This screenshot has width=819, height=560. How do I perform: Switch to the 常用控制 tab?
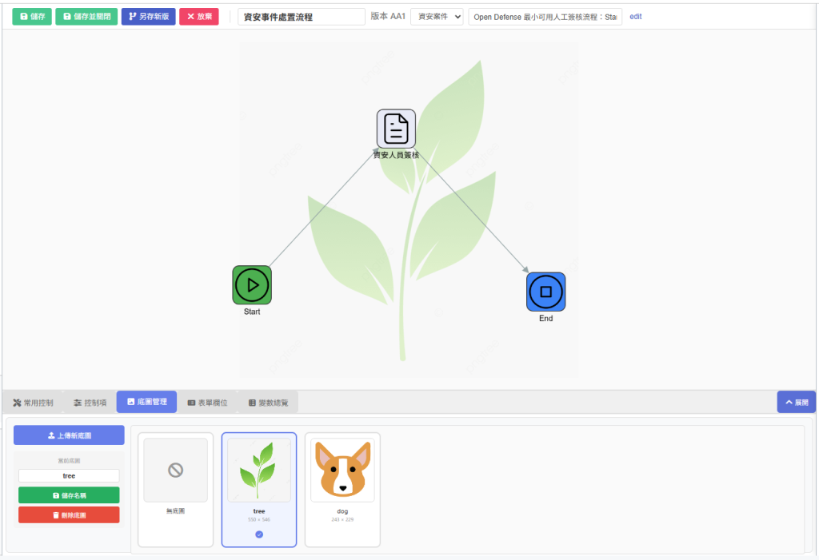point(33,403)
